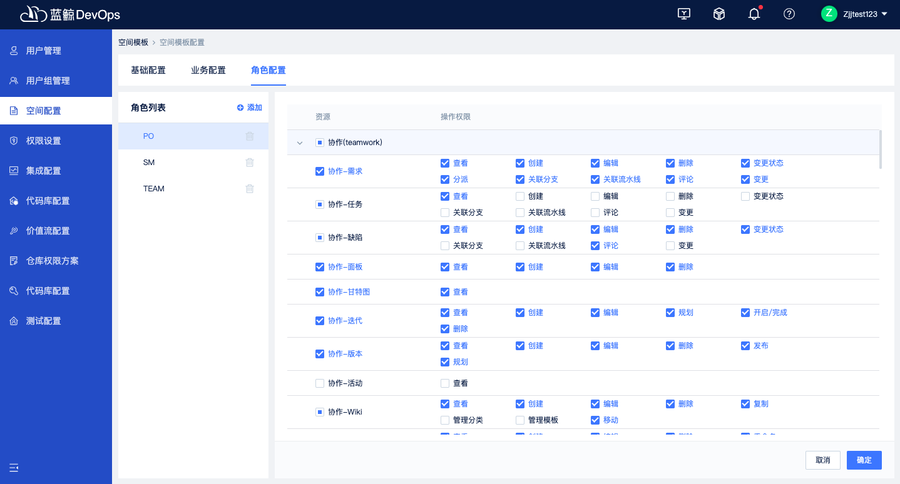Select the PO role in list

[193, 136]
